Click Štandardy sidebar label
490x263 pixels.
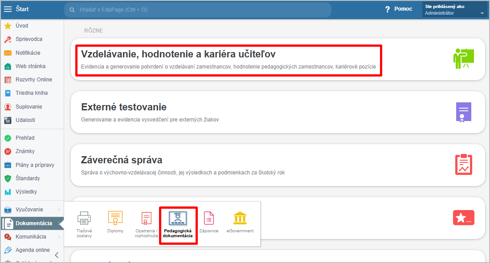[28, 178]
